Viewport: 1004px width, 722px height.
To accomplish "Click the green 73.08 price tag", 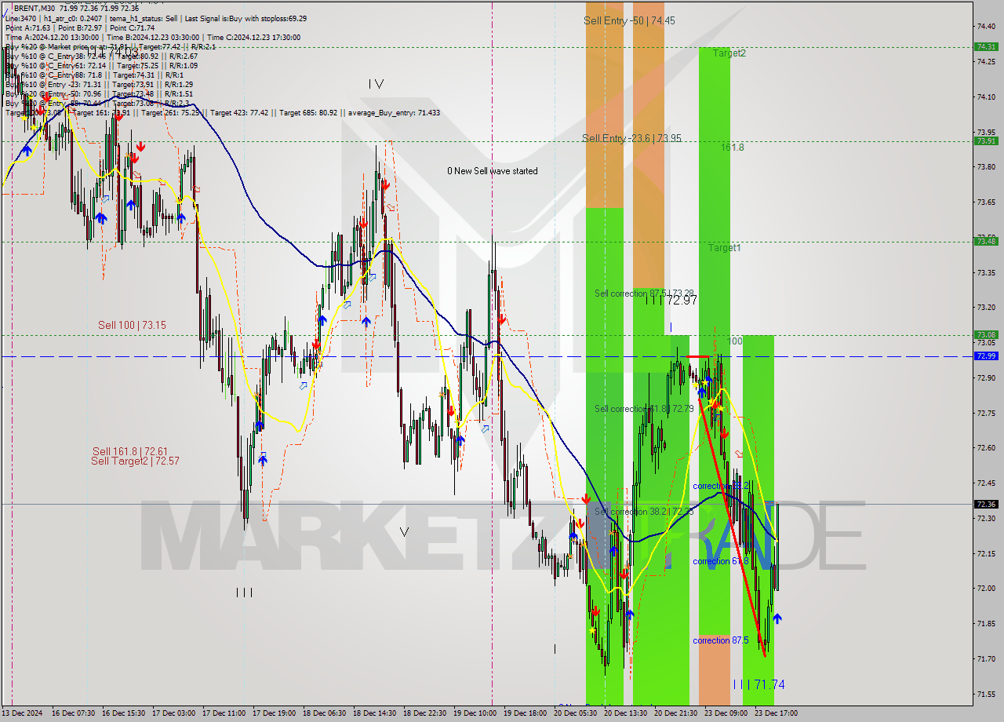I will [986, 334].
